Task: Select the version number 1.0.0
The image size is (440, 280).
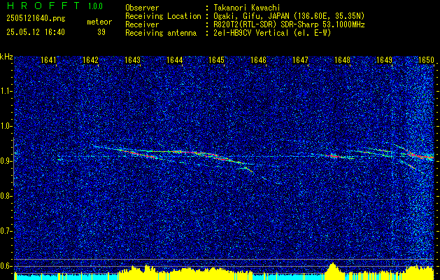Action: click(x=95, y=6)
